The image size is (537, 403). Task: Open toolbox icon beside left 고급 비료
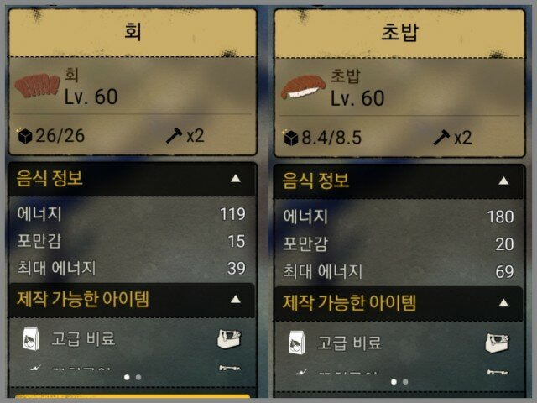[x=229, y=338]
